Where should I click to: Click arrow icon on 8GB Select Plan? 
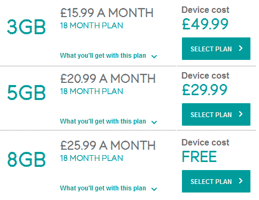tap(241, 181)
